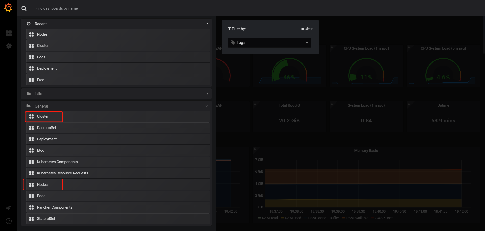Open Pods dashboard in General folder
This screenshot has height=231, width=485.
[x=118, y=196]
